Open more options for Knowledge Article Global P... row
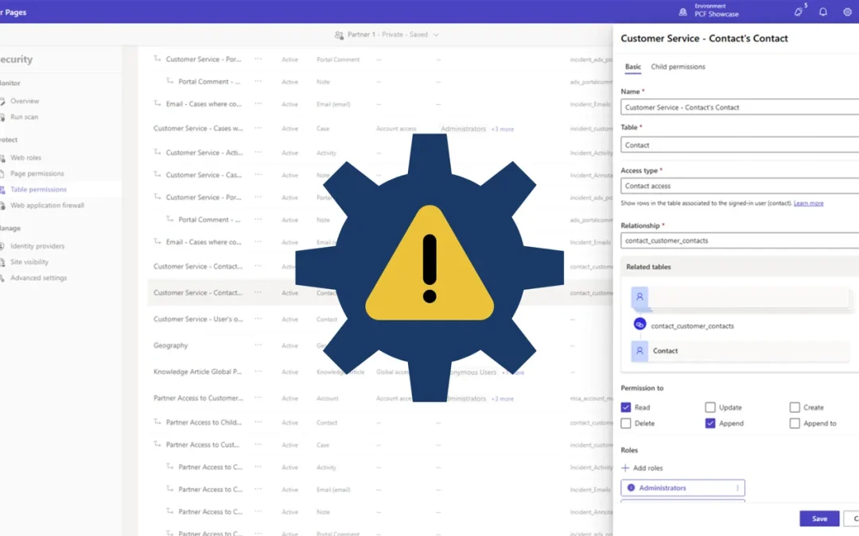The width and height of the screenshot is (859, 536). click(258, 372)
